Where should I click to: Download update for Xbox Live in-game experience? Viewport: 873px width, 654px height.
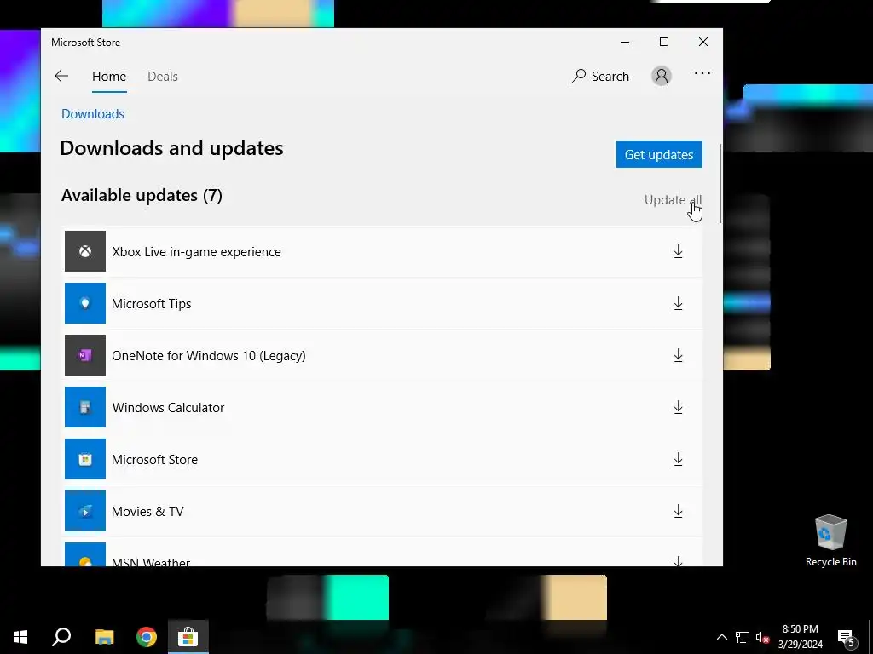pos(678,251)
